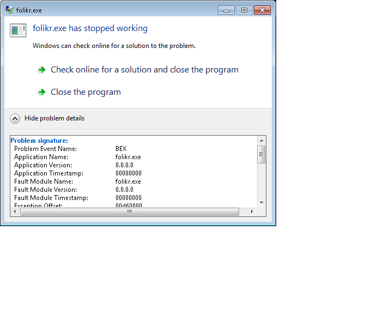
Task: Select the Problem signature heading
Action: 39,141
